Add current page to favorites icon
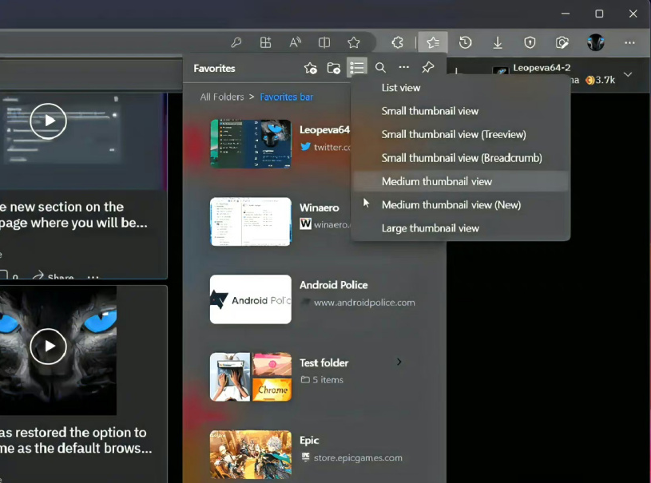Image resolution: width=651 pixels, height=483 pixels. click(x=311, y=68)
